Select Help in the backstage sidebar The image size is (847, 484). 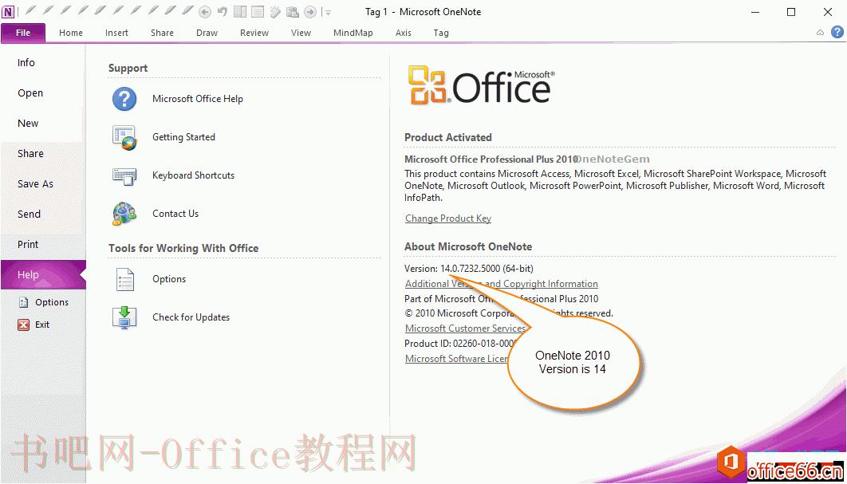click(x=43, y=274)
